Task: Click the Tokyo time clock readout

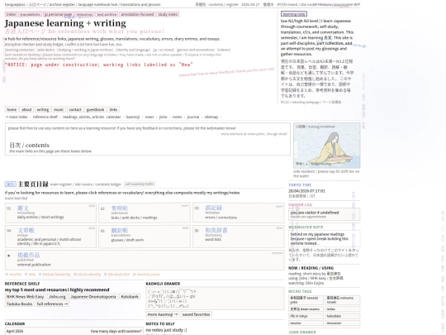Action: click(306, 191)
